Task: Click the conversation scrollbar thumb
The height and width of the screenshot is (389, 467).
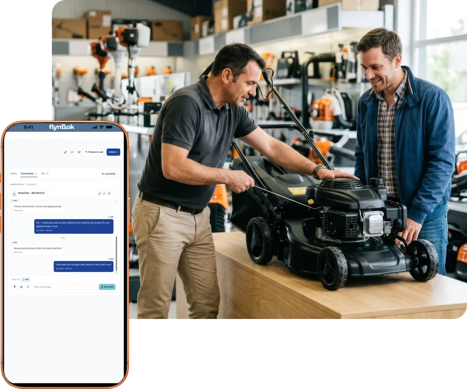Action: point(116,254)
